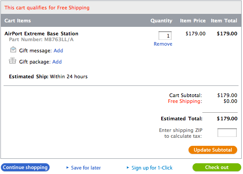The width and height of the screenshot is (243, 174).
Task: Open the Save for later link
Action: 86,168
